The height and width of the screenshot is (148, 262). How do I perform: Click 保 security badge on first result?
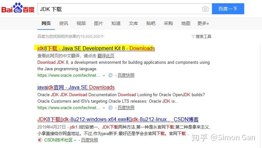(110, 75)
